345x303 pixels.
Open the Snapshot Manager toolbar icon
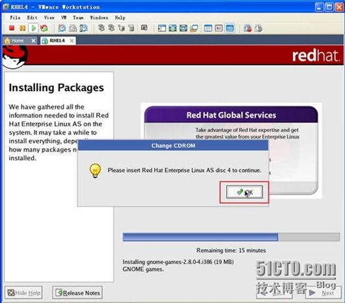pos(84,28)
